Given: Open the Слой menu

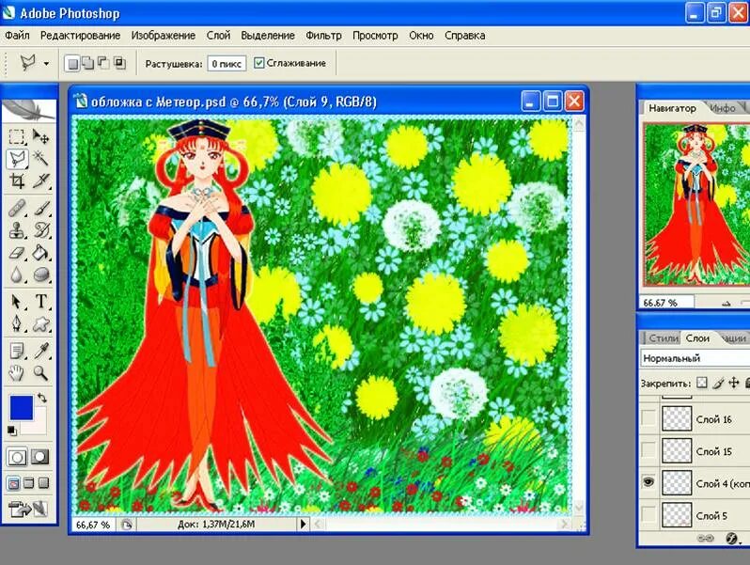Looking at the screenshot, I should (x=219, y=36).
